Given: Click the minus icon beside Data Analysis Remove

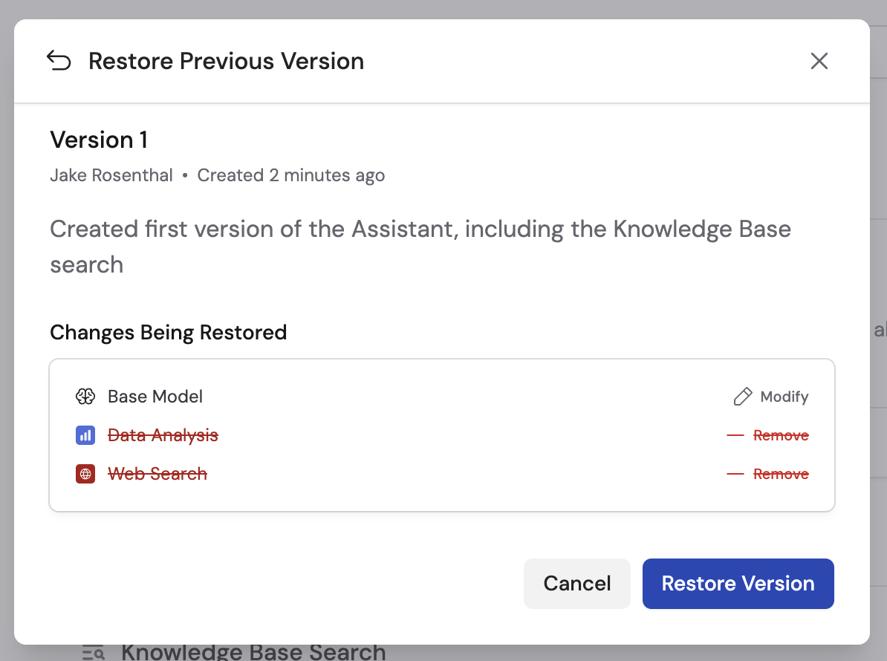Looking at the screenshot, I should click(735, 435).
